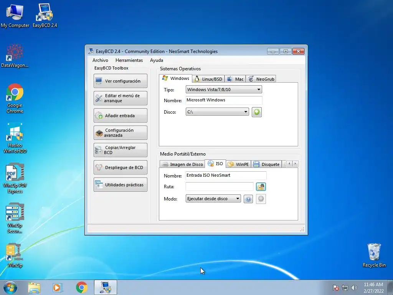393x295 pixels.
Task: Minimize the EasyBCD window
Action: 273,51
